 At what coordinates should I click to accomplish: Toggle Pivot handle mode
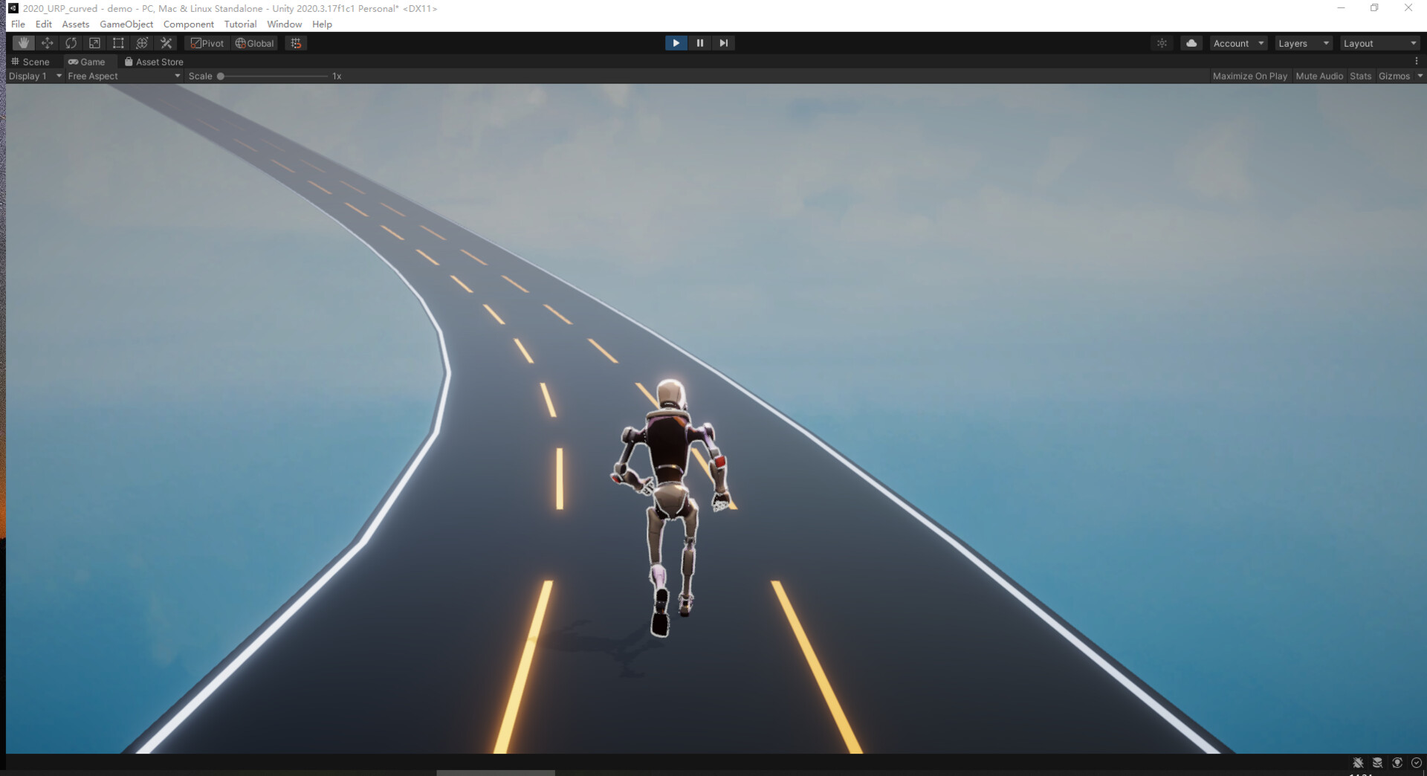click(x=206, y=42)
